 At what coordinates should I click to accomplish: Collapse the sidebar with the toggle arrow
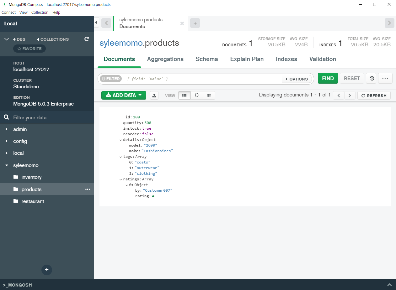click(96, 22)
